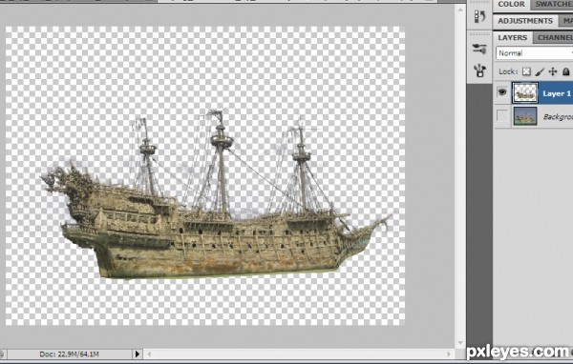This screenshot has width=573, height=364.
Task: Select the Background layer thumbnail
Action: (525, 116)
